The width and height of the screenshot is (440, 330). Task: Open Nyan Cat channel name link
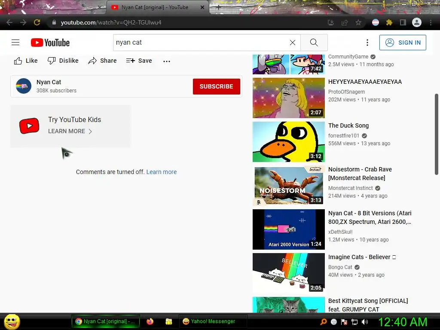pyautogui.click(x=49, y=82)
